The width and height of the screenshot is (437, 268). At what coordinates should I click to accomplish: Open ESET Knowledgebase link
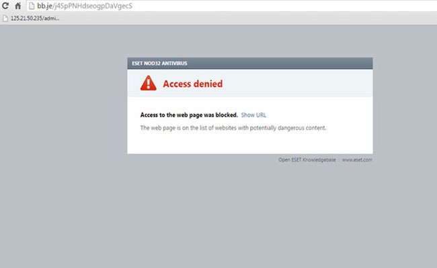point(307,159)
